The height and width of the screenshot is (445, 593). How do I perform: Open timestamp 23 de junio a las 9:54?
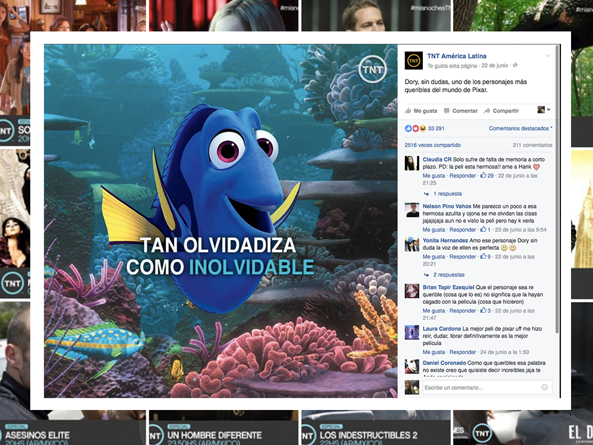click(521, 230)
